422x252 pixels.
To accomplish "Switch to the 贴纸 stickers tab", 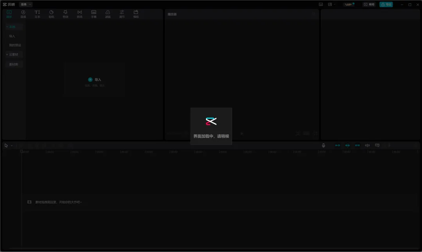I will tap(52, 14).
